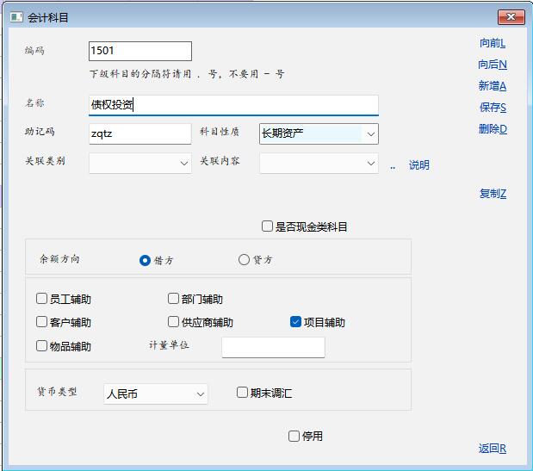Select the 贷方 balance direction radio
533x471 pixels.
[x=244, y=260]
